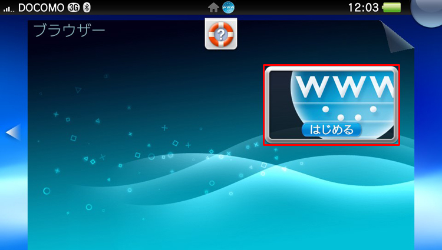
Task: Tap the 3G network indicator
Action: [x=74, y=8]
